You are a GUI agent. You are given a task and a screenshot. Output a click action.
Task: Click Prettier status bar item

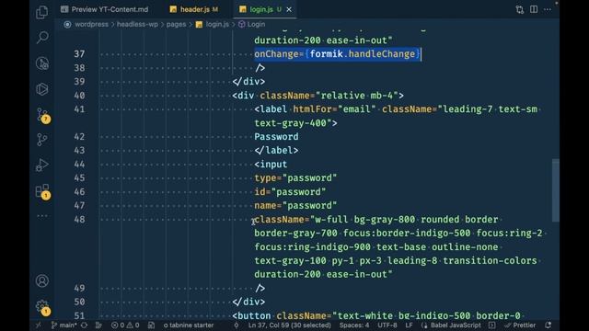(521, 325)
